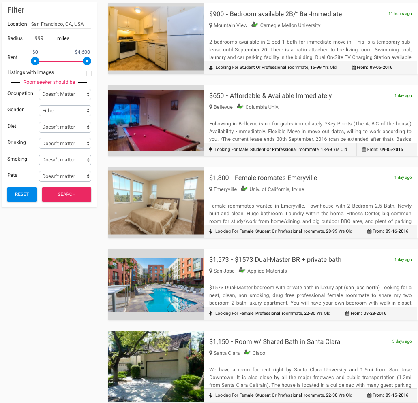Open the pool table room listing photo
The height and width of the screenshot is (403, 418).
click(156, 121)
